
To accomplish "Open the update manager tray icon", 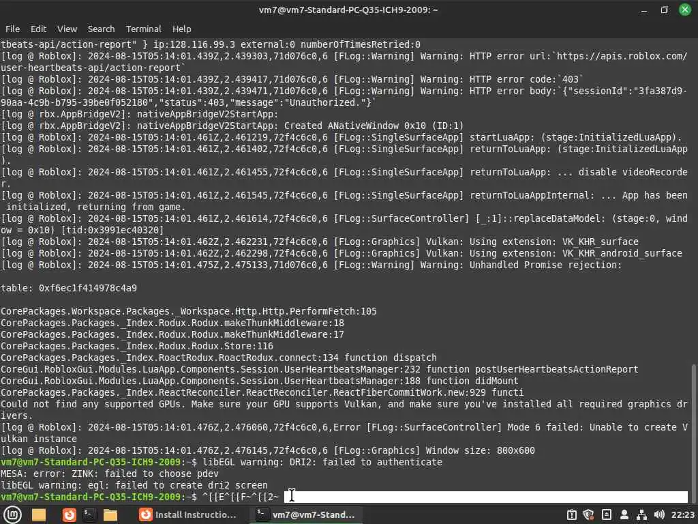I will [572, 514].
